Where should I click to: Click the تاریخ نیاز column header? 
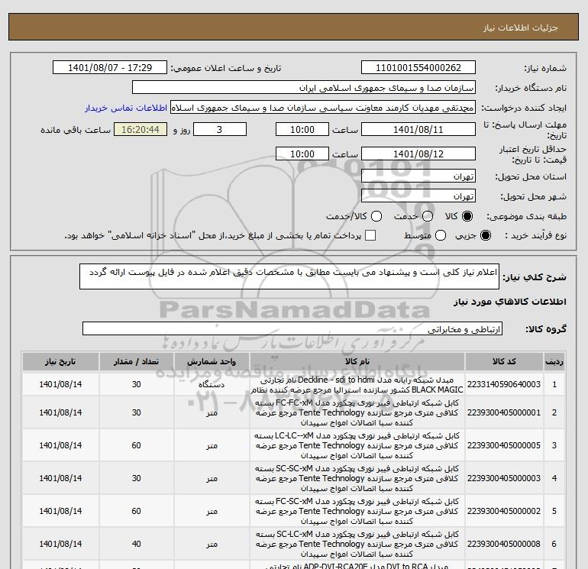60,362
